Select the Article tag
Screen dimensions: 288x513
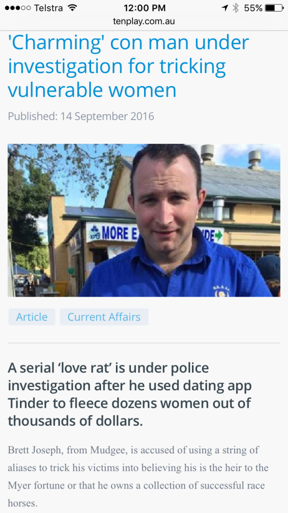31,317
